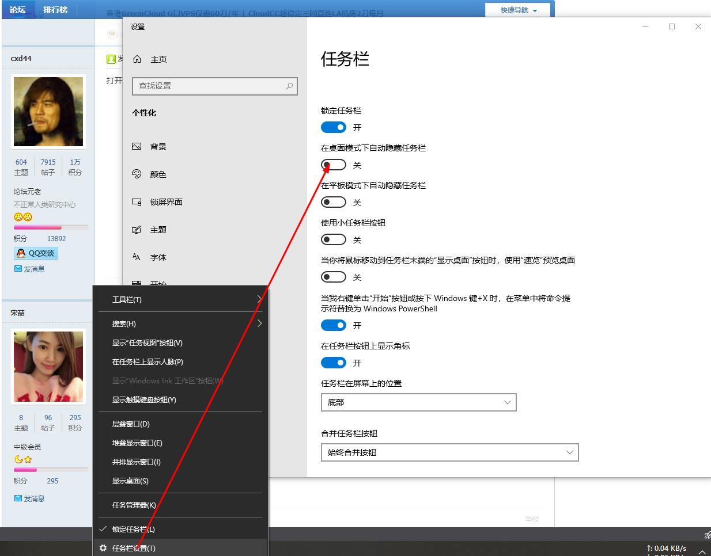The width and height of the screenshot is (711, 556).
Task: Click the 发消息 link under cxd44
Action: pos(29,269)
